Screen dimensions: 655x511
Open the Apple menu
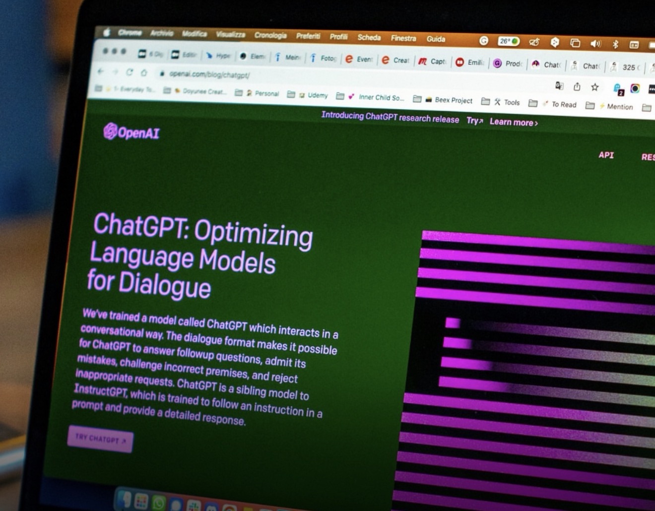pos(106,32)
